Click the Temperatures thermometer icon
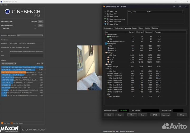The height and width of the screenshot is (133, 190). tap(106, 34)
